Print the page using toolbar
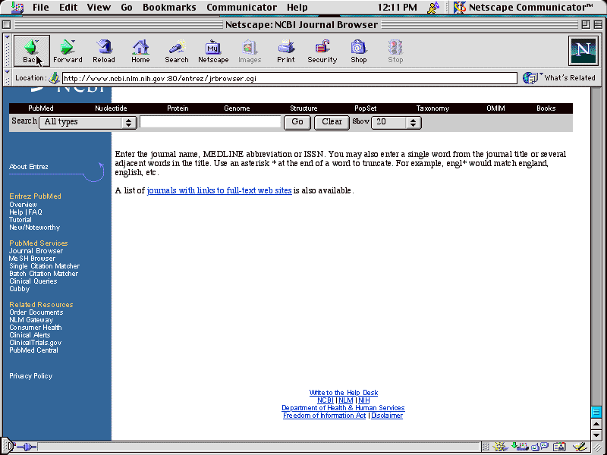Screen dimensions: 607x455 coord(286,51)
